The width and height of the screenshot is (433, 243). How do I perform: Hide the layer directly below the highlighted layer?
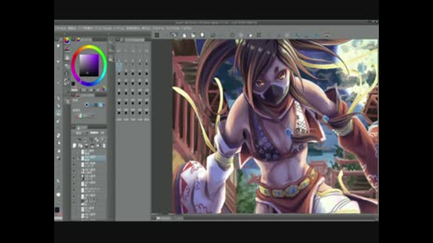74,164
